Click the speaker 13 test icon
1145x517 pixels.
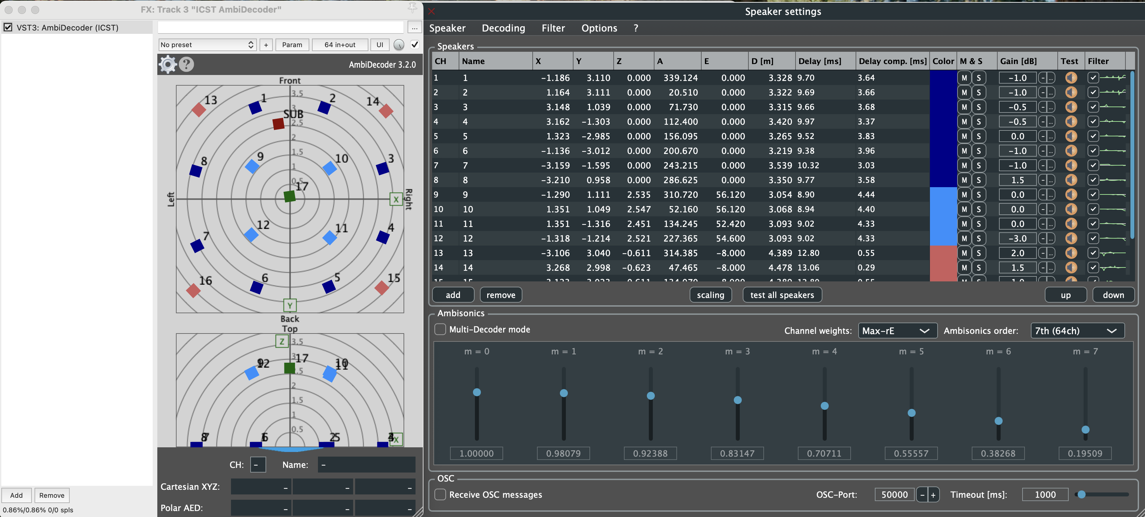pos(1071,253)
